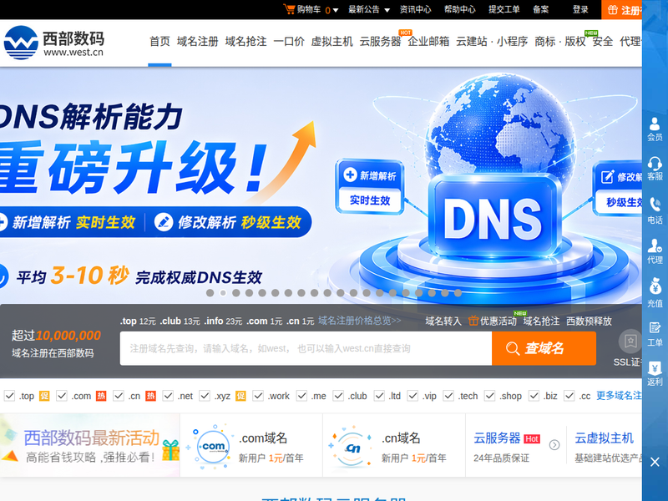This screenshot has width=668, height=501.
Task: Click the 促 promo badge next to .top
Action: (44, 396)
